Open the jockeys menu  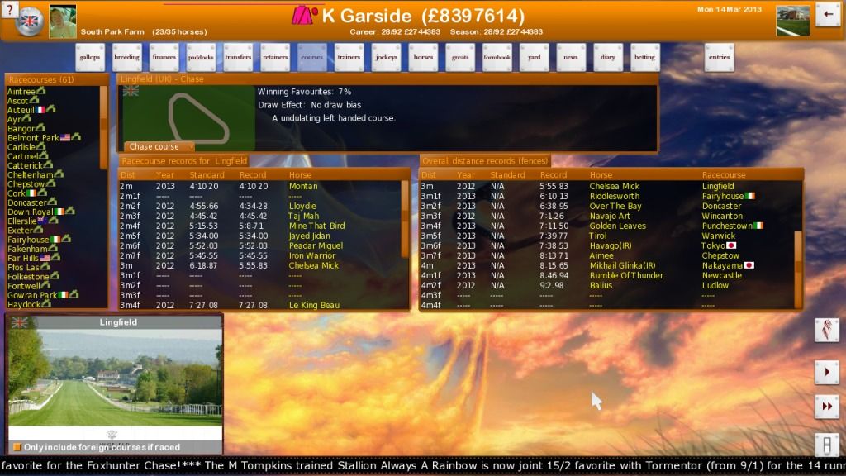point(387,57)
